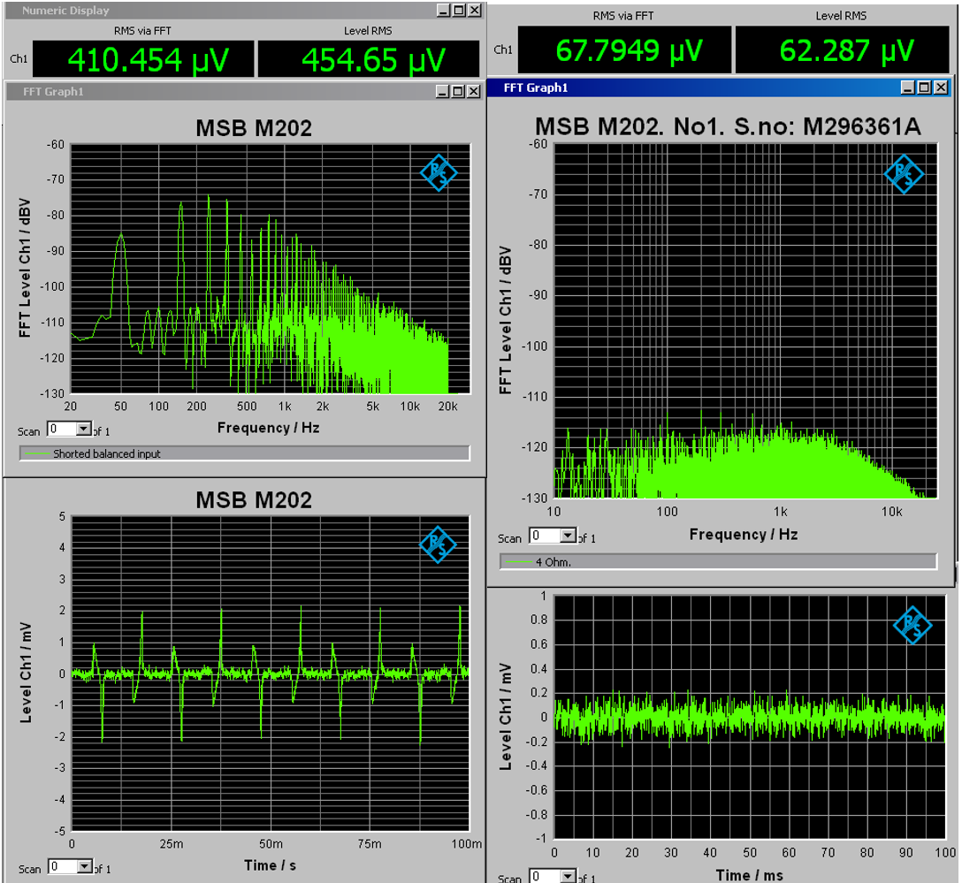Open Scan dropdown below right FFT graph
The image size is (962, 883).
pos(567,536)
